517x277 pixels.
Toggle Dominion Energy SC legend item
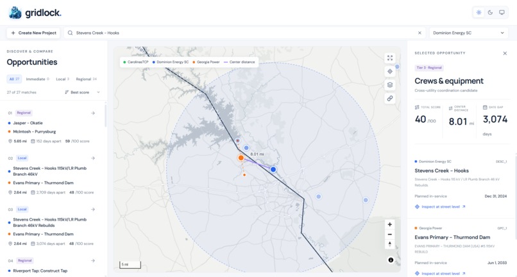click(x=171, y=62)
